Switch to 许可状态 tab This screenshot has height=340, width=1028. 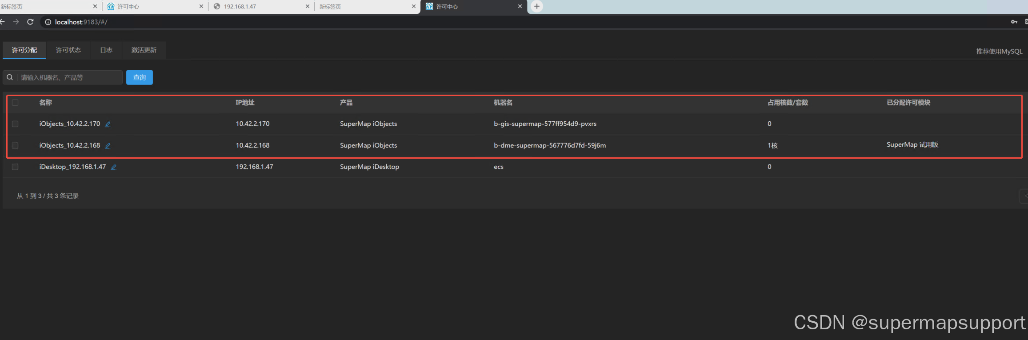(x=68, y=50)
